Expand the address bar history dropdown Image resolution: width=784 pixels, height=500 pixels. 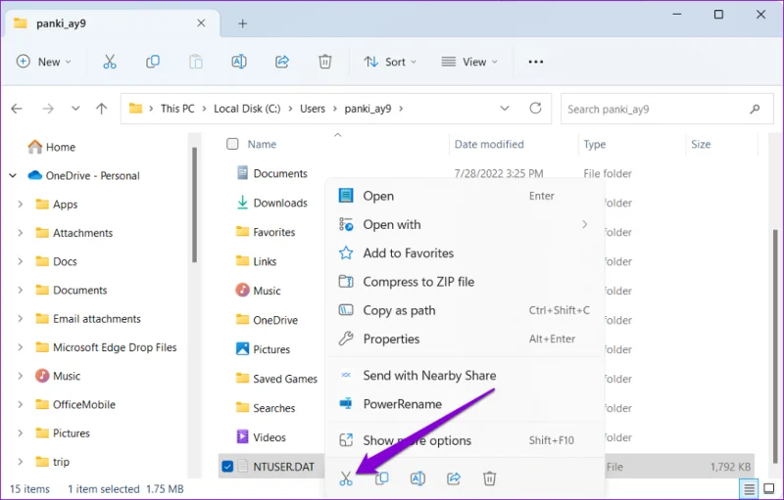505,109
